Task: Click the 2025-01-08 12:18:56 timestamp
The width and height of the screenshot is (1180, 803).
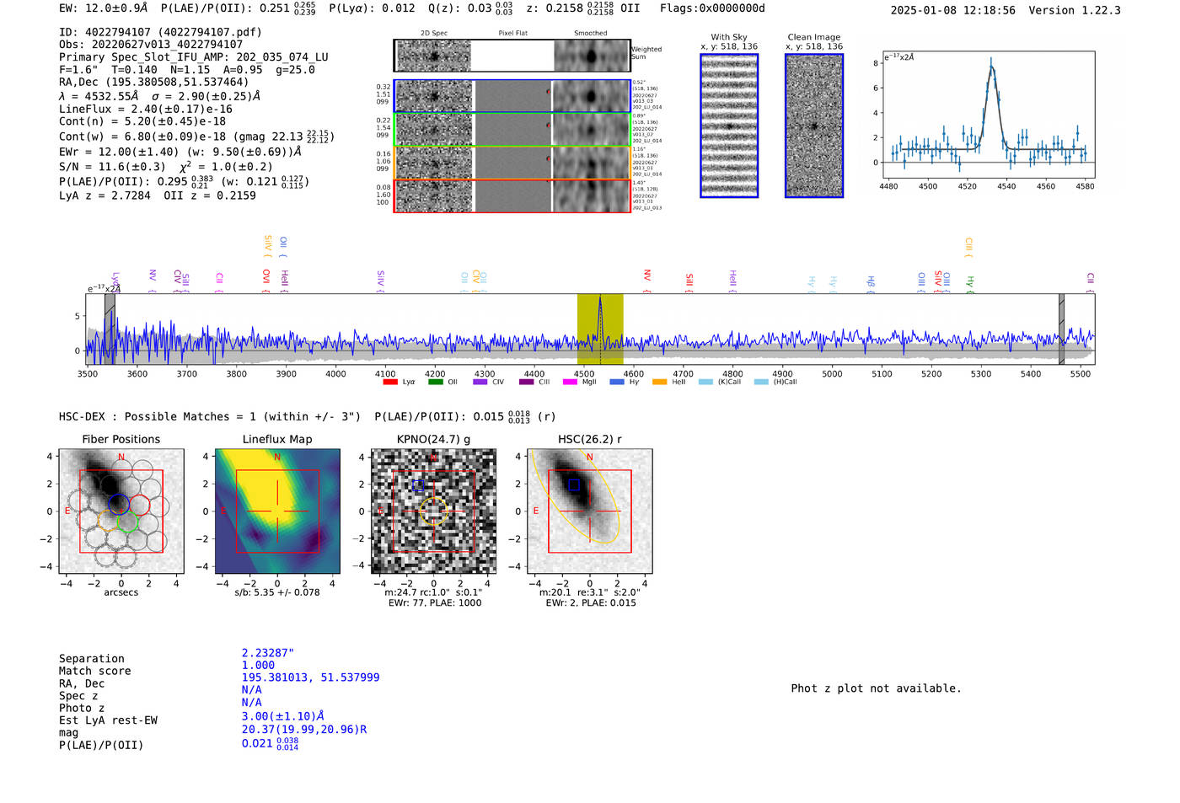Action: coord(952,10)
